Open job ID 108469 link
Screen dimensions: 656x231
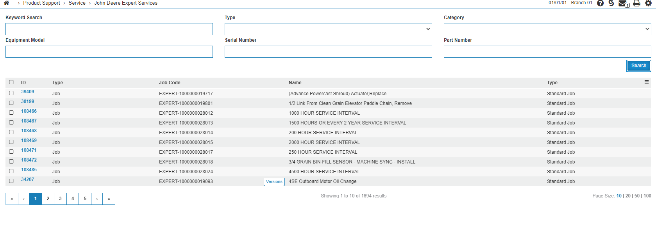point(29,140)
